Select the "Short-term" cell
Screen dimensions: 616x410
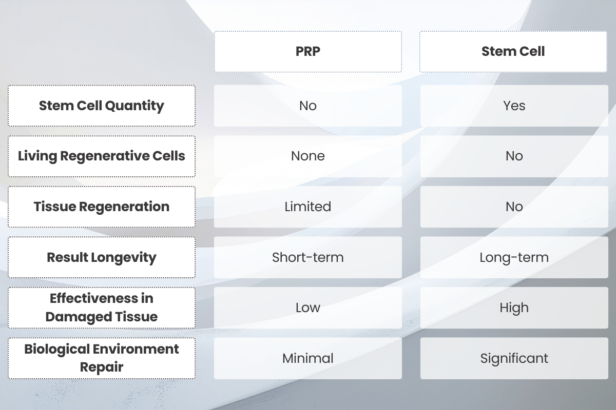pos(308,257)
